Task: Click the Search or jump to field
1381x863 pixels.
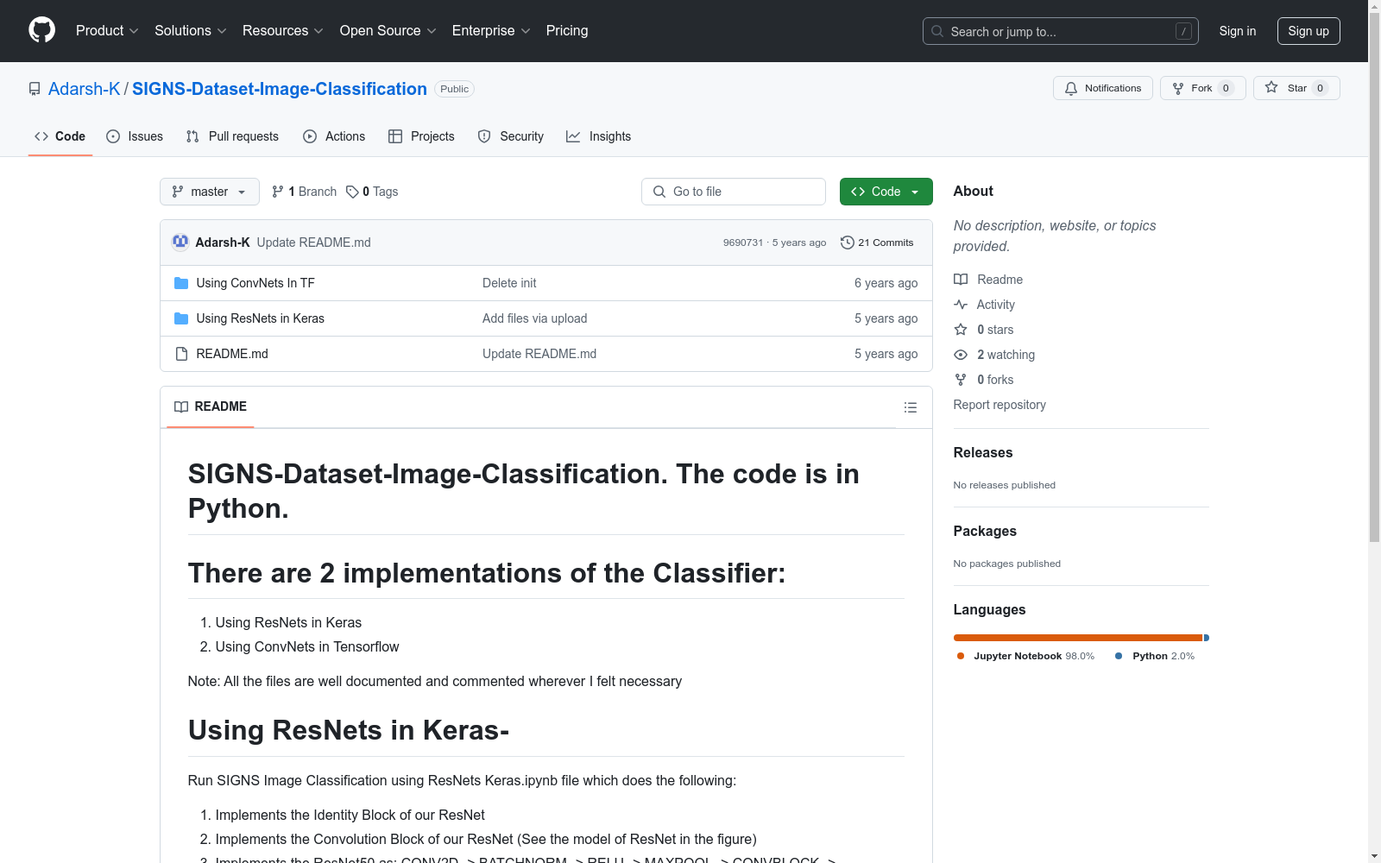Action: point(1061,31)
